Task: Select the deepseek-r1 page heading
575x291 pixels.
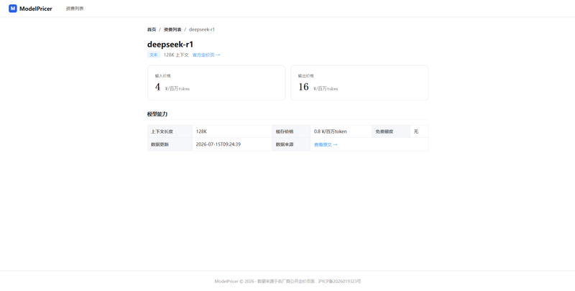Action: tap(170, 45)
